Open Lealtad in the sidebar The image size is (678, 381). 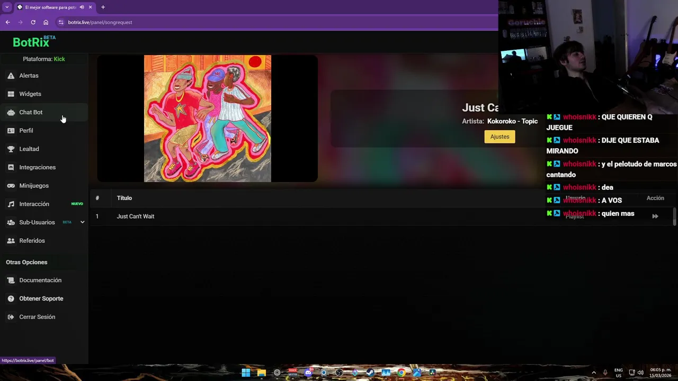[44, 149]
